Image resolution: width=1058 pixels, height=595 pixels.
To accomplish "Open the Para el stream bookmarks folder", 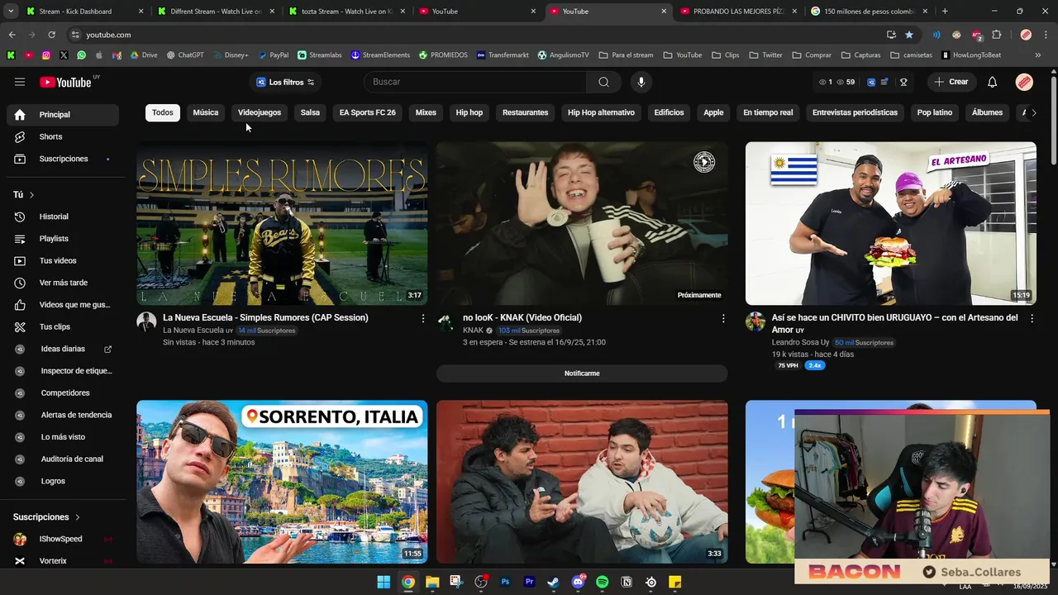I will (626, 55).
